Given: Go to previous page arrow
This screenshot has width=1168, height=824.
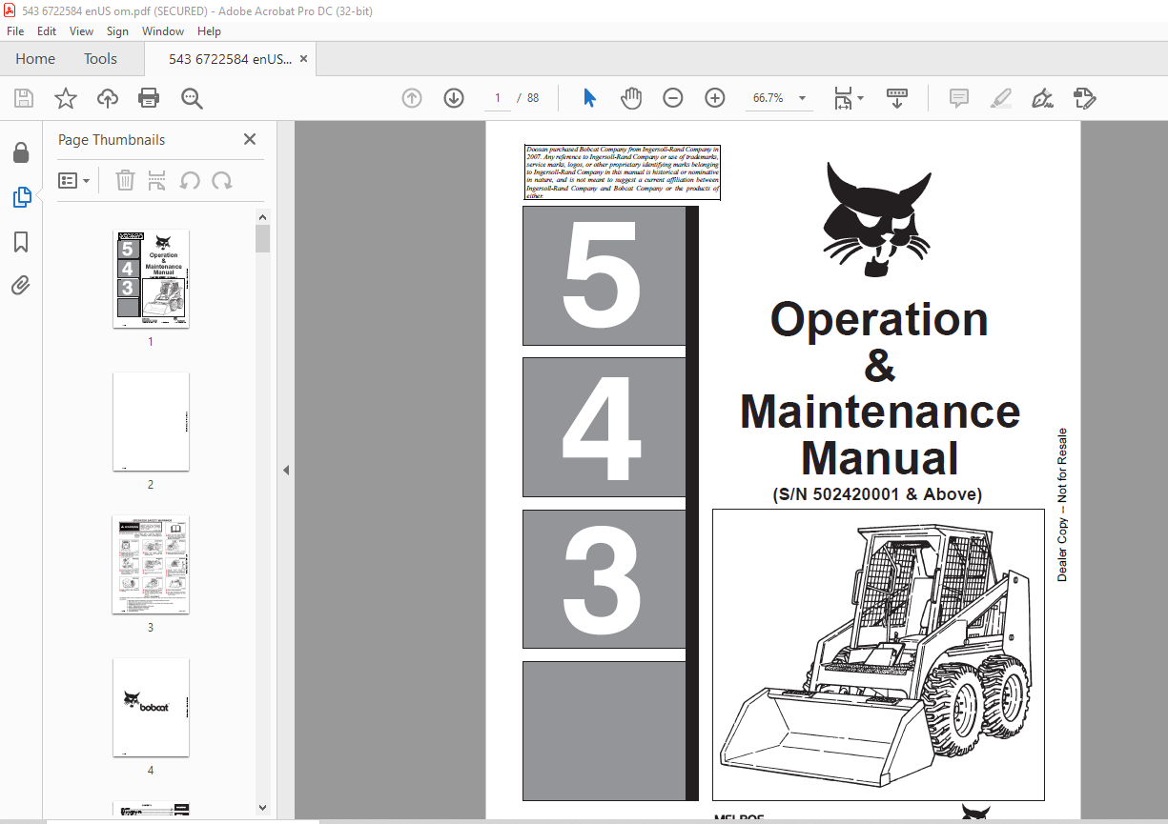Looking at the screenshot, I should point(412,98).
